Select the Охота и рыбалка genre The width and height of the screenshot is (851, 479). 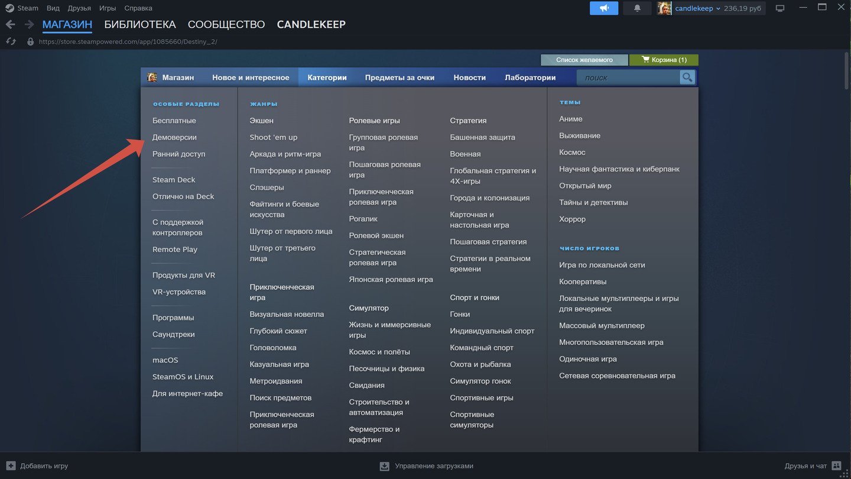point(480,365)
